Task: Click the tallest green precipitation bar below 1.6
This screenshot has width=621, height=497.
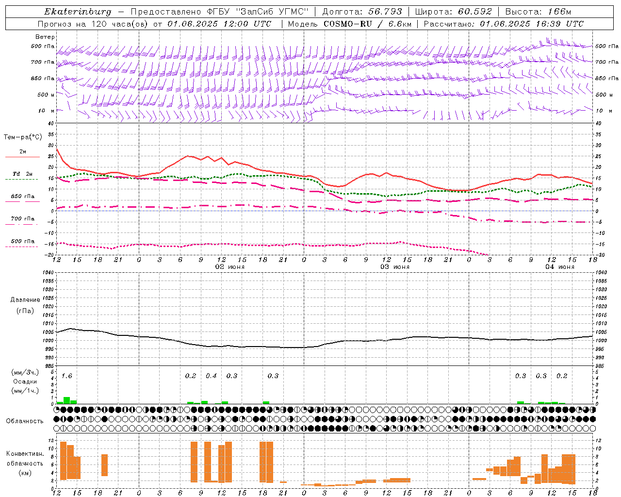Action: (67, 400)
